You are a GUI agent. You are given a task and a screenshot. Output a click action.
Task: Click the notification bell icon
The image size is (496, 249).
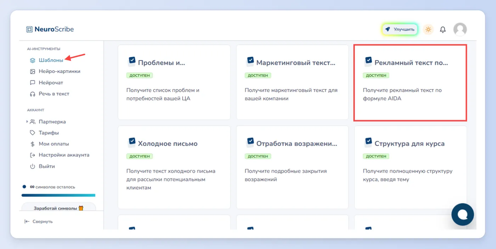pos(443,29)
